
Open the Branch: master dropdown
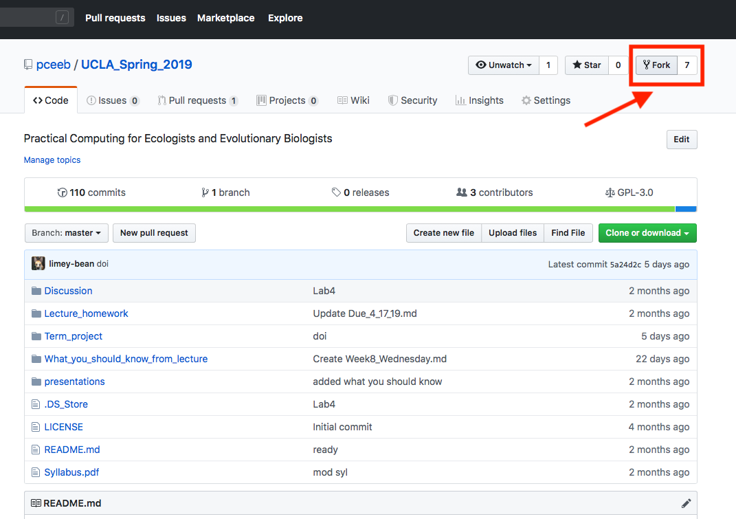tap(66, 233)
